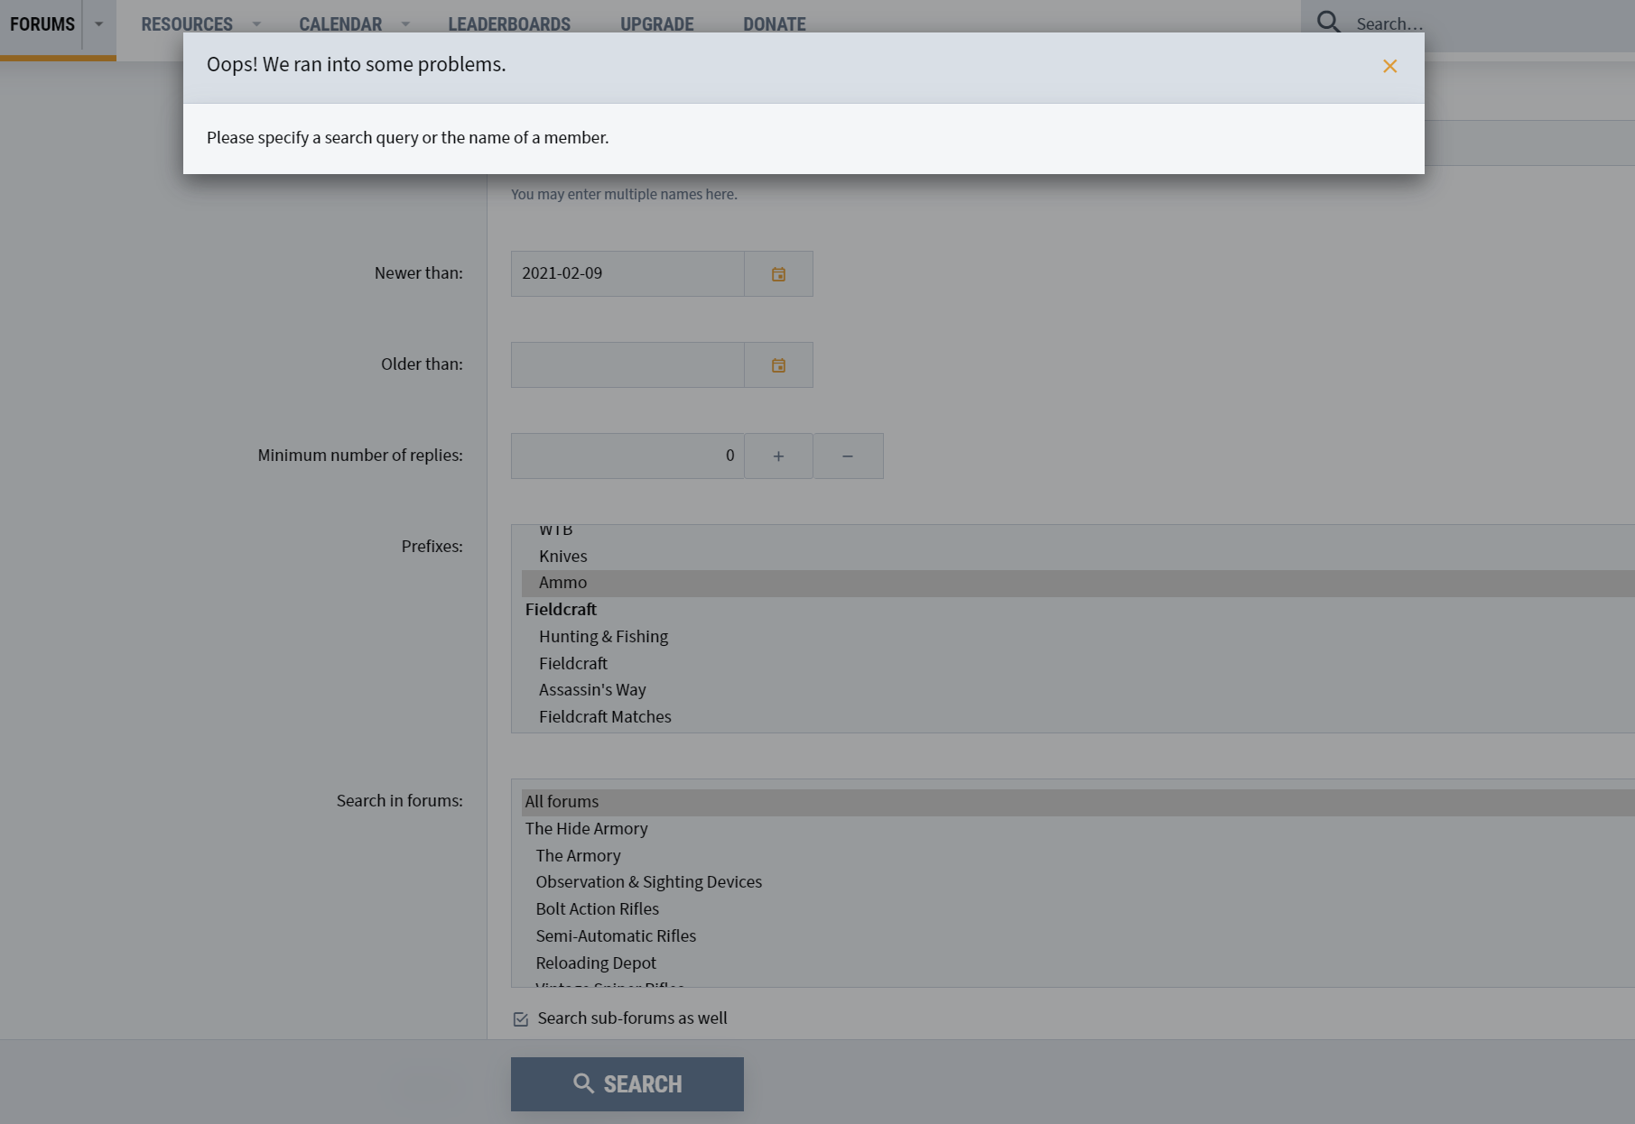Screen dimensions: 1635x1124
Task: Open the Calendar menu
Action: click(340, 24)
